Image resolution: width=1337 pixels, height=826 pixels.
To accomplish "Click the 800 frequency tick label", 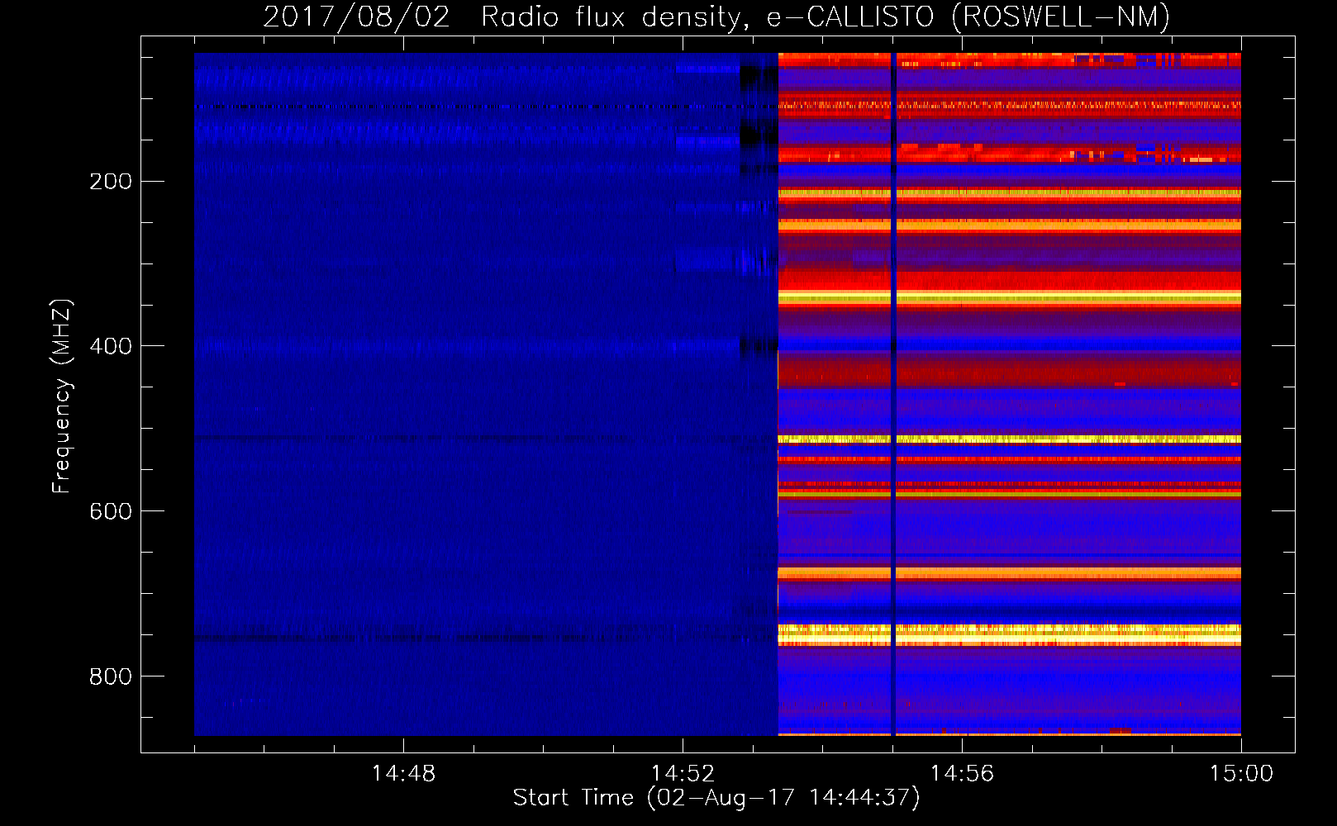I will pyautogui.click(x=111, y=676).
